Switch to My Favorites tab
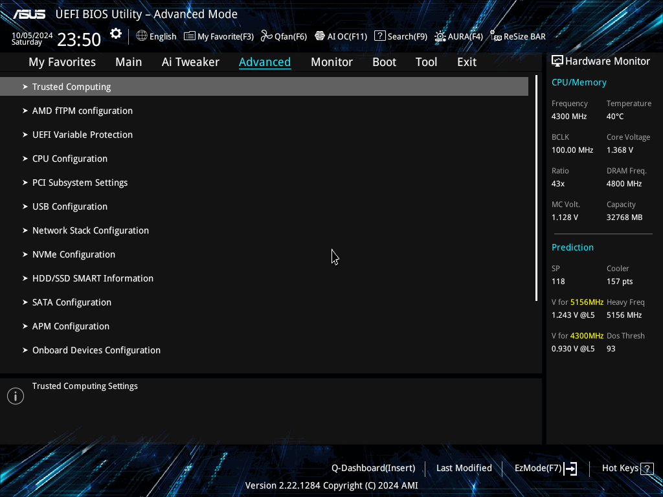Viewport: 663px width, 497px height. coord(62,62)
